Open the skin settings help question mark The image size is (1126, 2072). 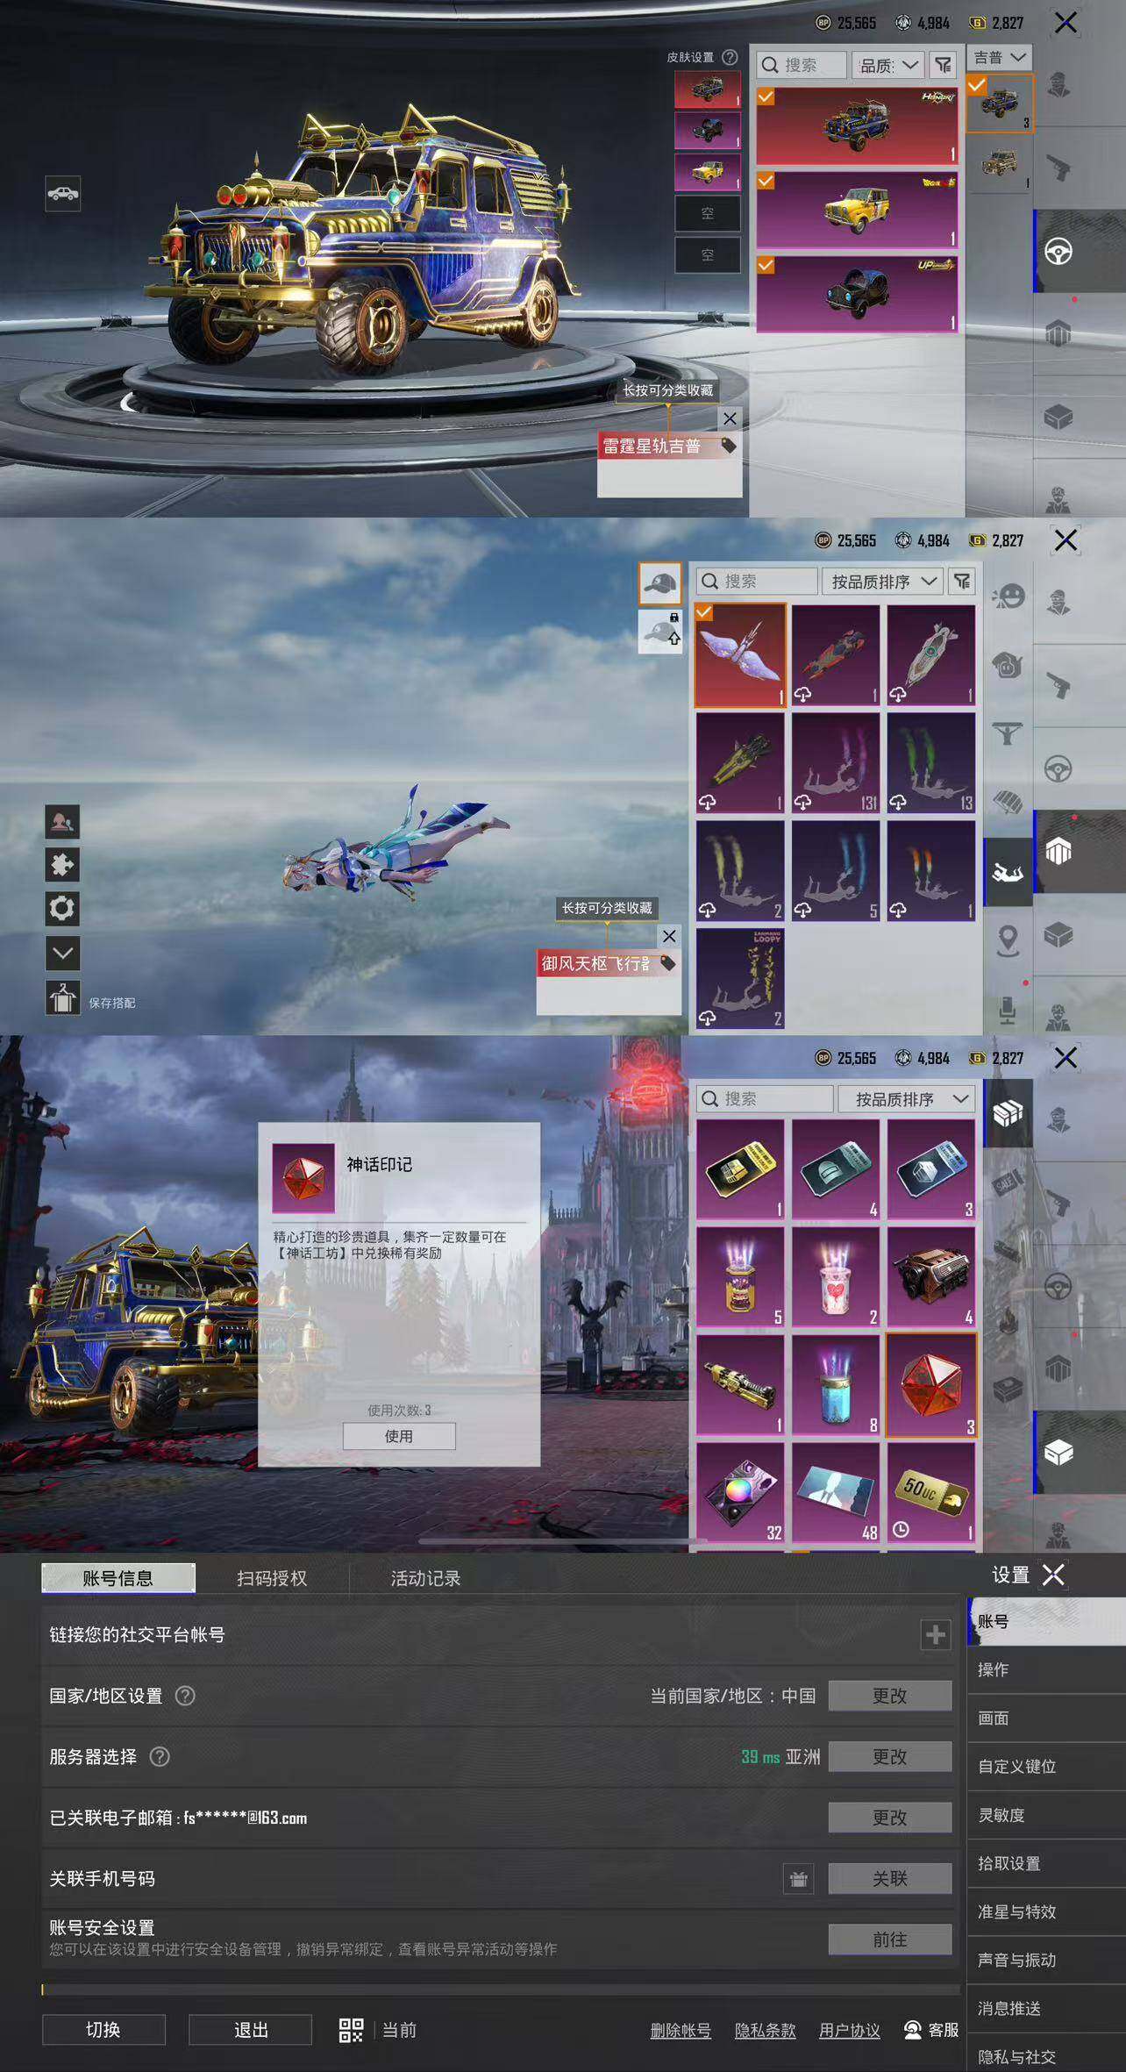coord(730,57)
